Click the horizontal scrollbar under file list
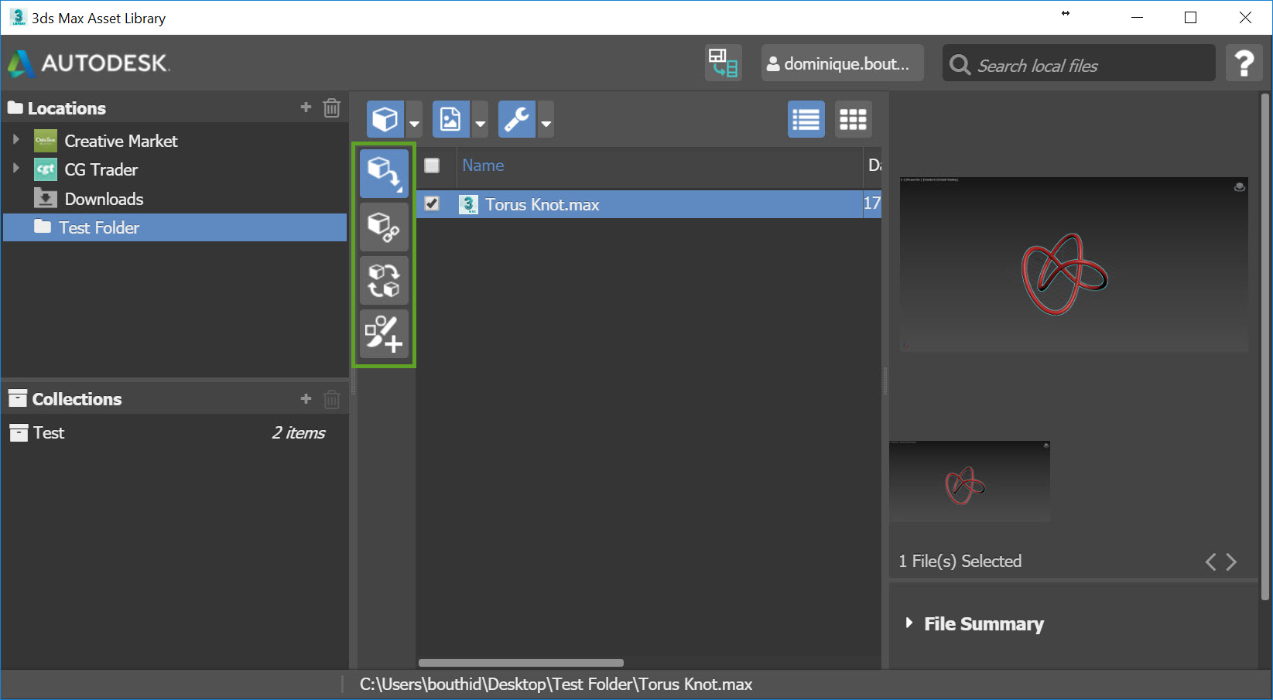This screenshot has width=1273, height=700. pyautogui.click(x=521, y=663)
